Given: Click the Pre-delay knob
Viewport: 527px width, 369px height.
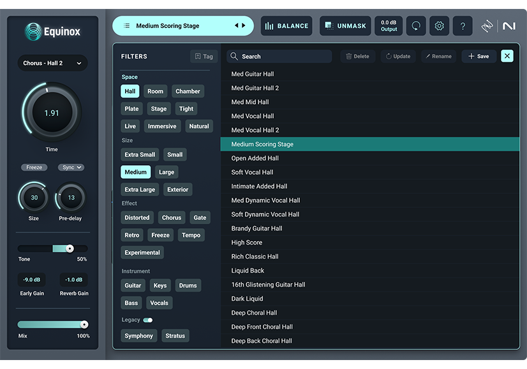Looking at the screenshot, I should [71, 198].
